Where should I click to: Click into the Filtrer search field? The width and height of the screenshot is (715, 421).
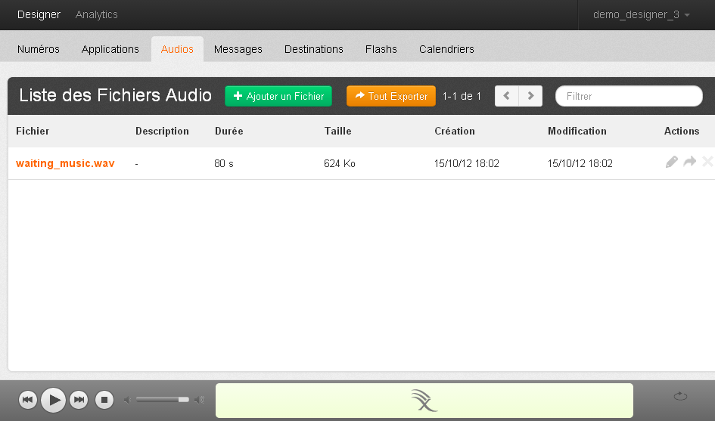tap(629, 96)
